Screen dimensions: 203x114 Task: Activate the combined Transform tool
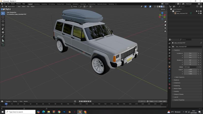point(3,32)
